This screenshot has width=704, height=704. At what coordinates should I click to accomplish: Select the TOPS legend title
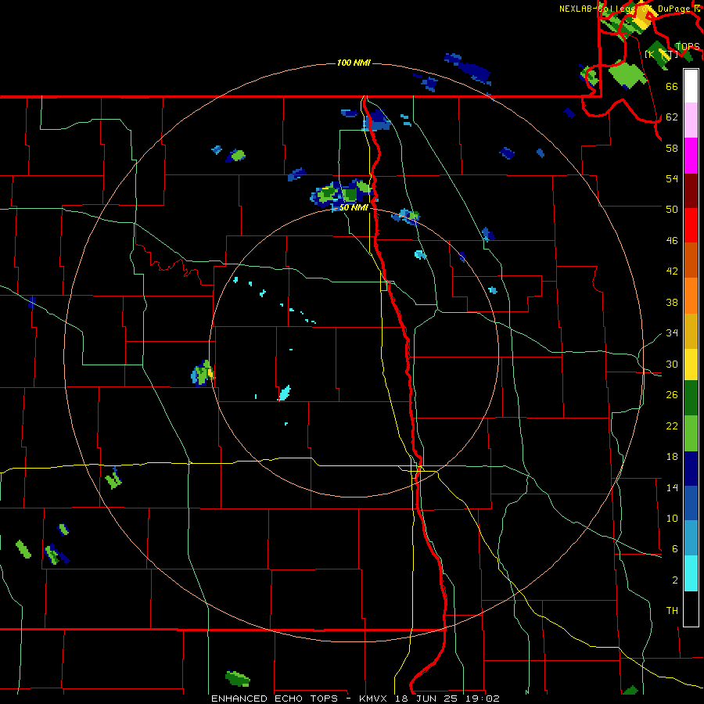[x=688, y=47]
